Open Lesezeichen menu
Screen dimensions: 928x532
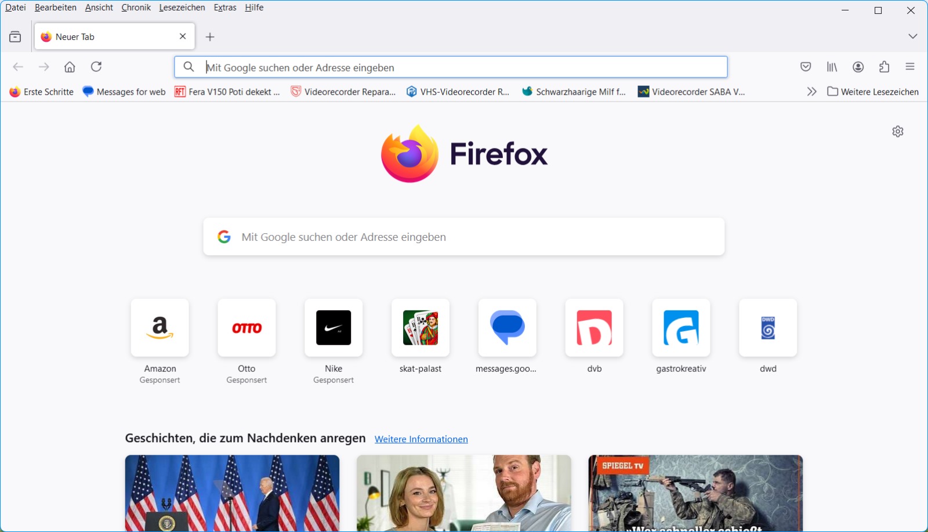tap(182, 8)
